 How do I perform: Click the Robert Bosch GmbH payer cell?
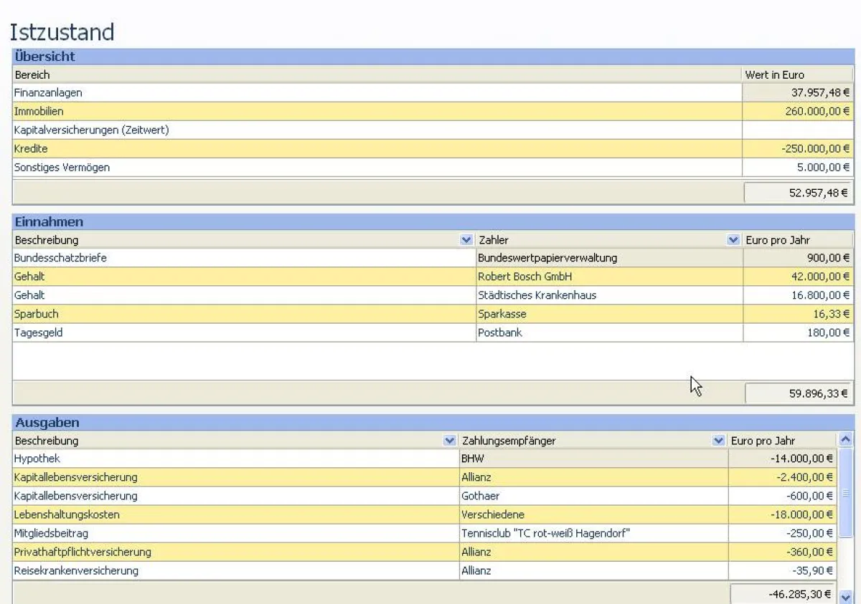pos(524,277)
